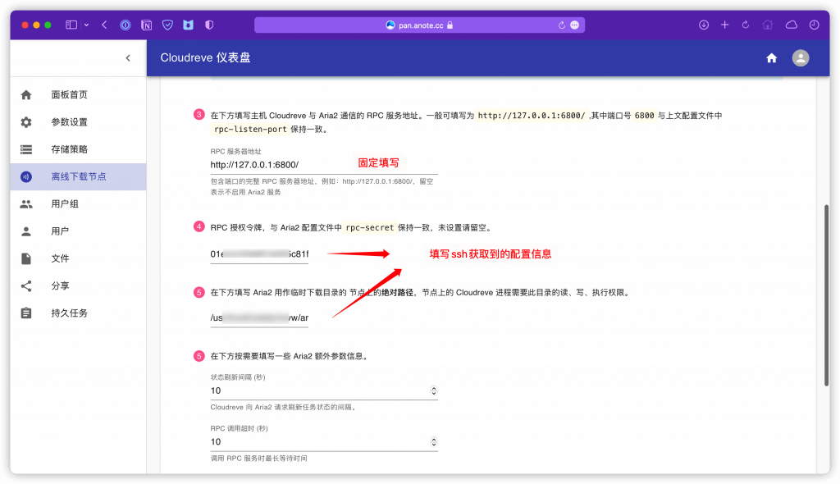Click the 分享 share icon
The width and height of the screenshot is (840, 484).
(x=25, y=285)
